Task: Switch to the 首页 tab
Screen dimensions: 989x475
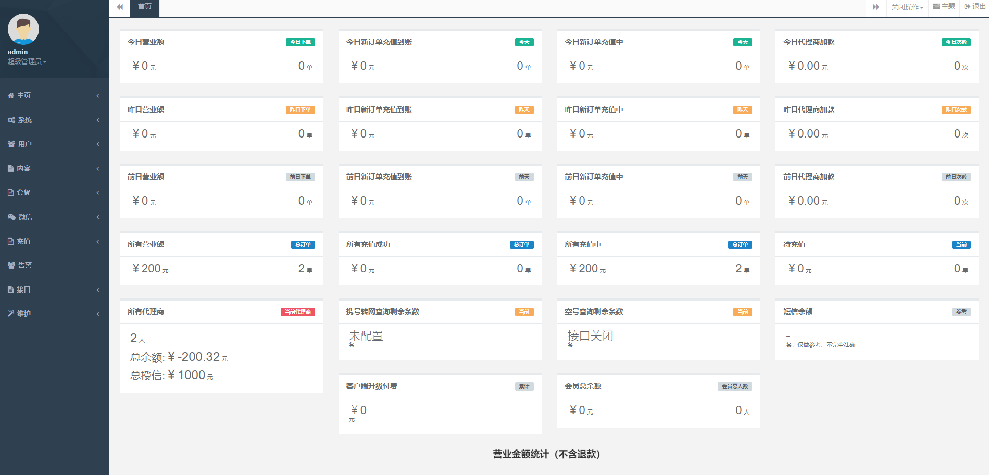Action: pos(145,7)
